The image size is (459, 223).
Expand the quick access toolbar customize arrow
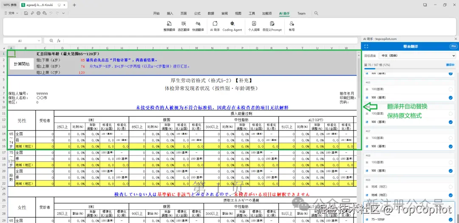(x=63, y=13)
